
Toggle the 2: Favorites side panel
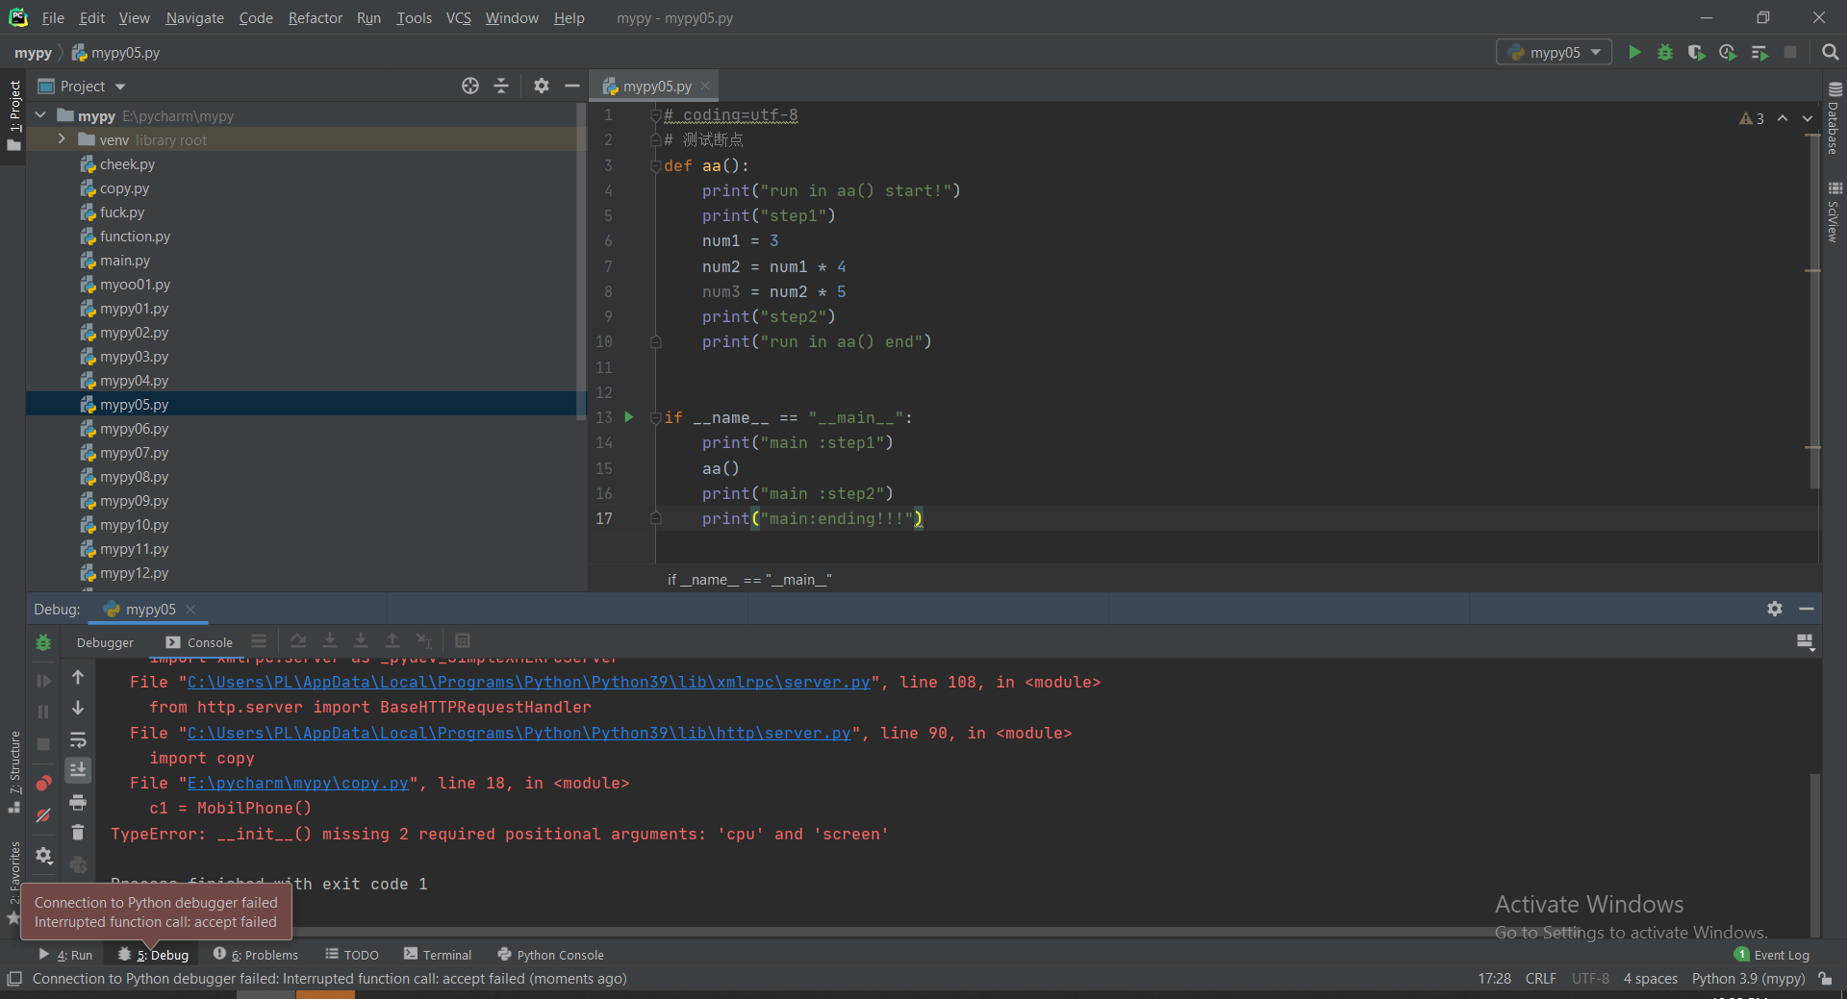[13, 883]
